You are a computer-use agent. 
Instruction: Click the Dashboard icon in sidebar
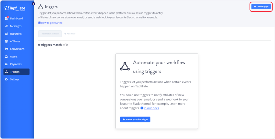tap(6, 19)
